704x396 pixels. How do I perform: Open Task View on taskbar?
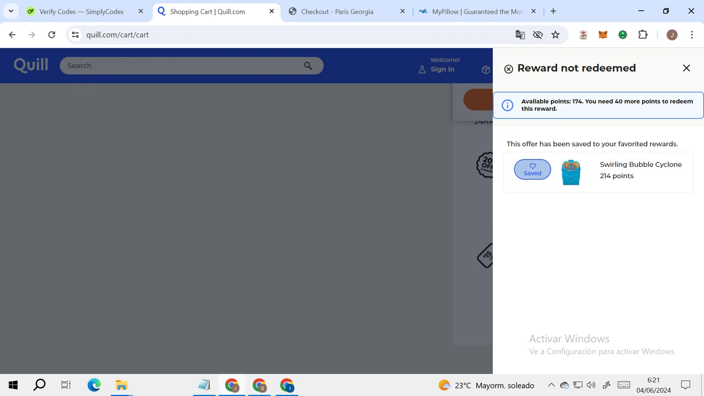(x=66, y=385)
